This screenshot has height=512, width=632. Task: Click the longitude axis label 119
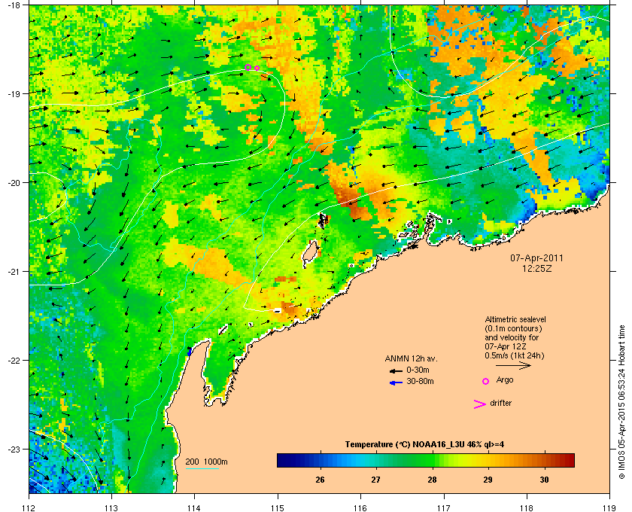(609, 507)
